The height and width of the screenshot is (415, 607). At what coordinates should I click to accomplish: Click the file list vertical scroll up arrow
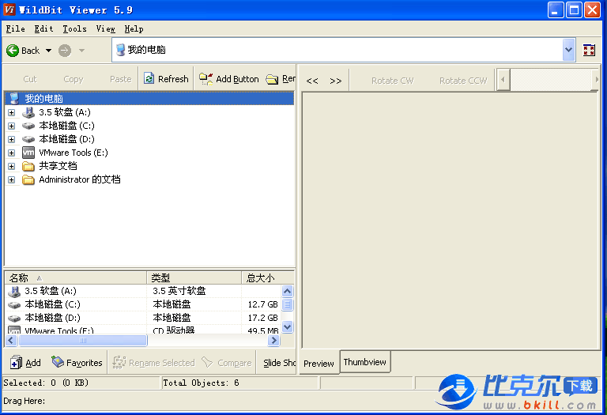pyautogui.click(x=287, y=291)
